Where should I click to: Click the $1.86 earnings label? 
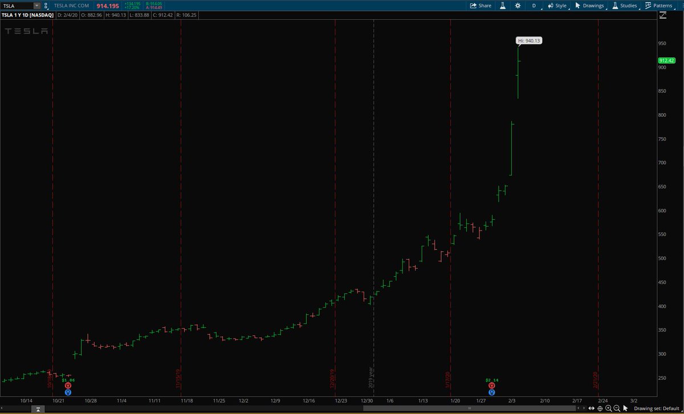[x=68, y=380]
